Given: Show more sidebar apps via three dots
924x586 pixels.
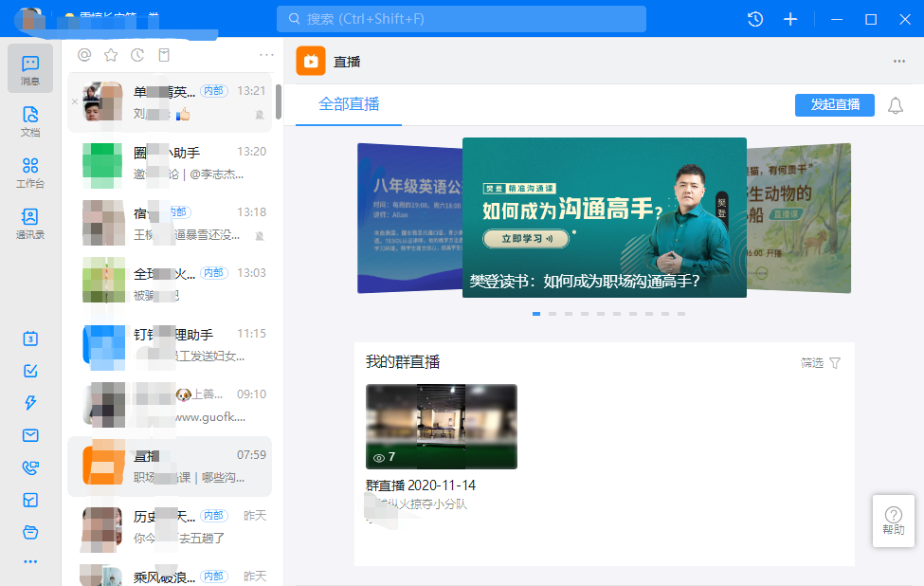Looking at the screenshot, I should (30, 561).
